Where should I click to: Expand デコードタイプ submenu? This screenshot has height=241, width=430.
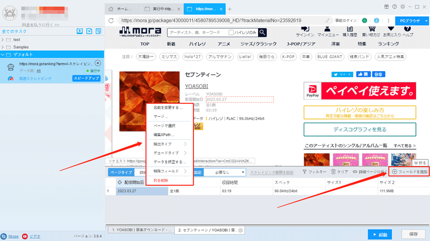pos(169,153)
